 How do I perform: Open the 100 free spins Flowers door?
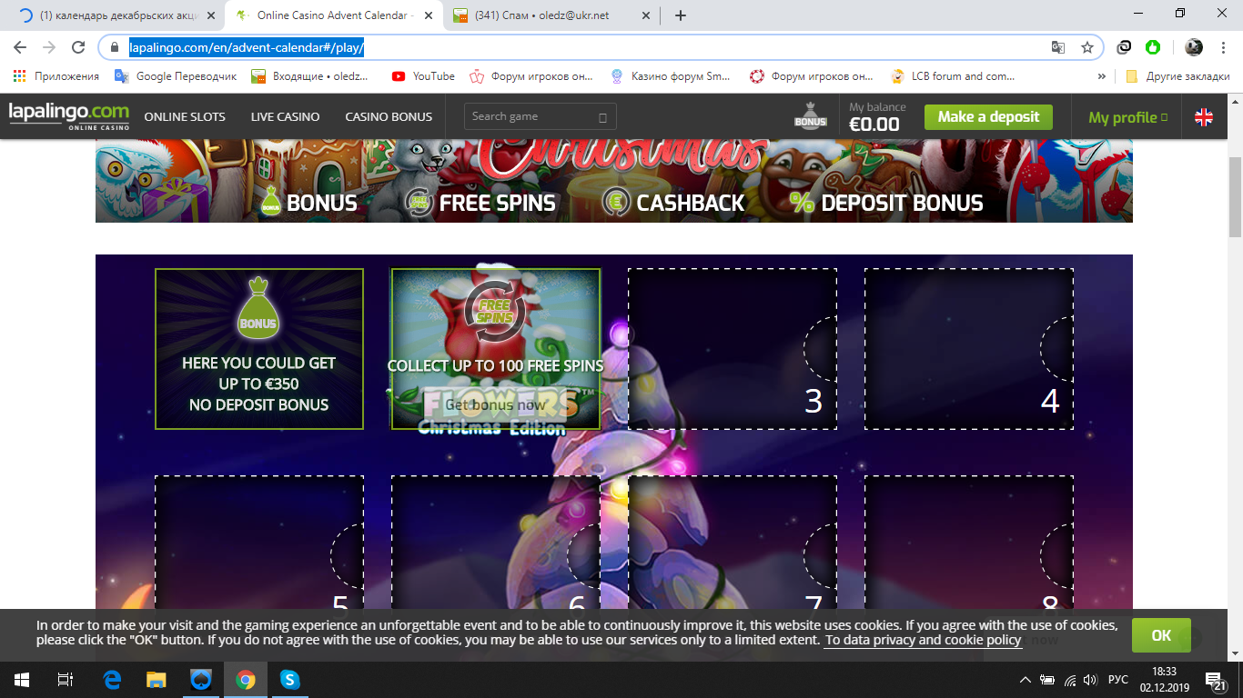point(496,349)
